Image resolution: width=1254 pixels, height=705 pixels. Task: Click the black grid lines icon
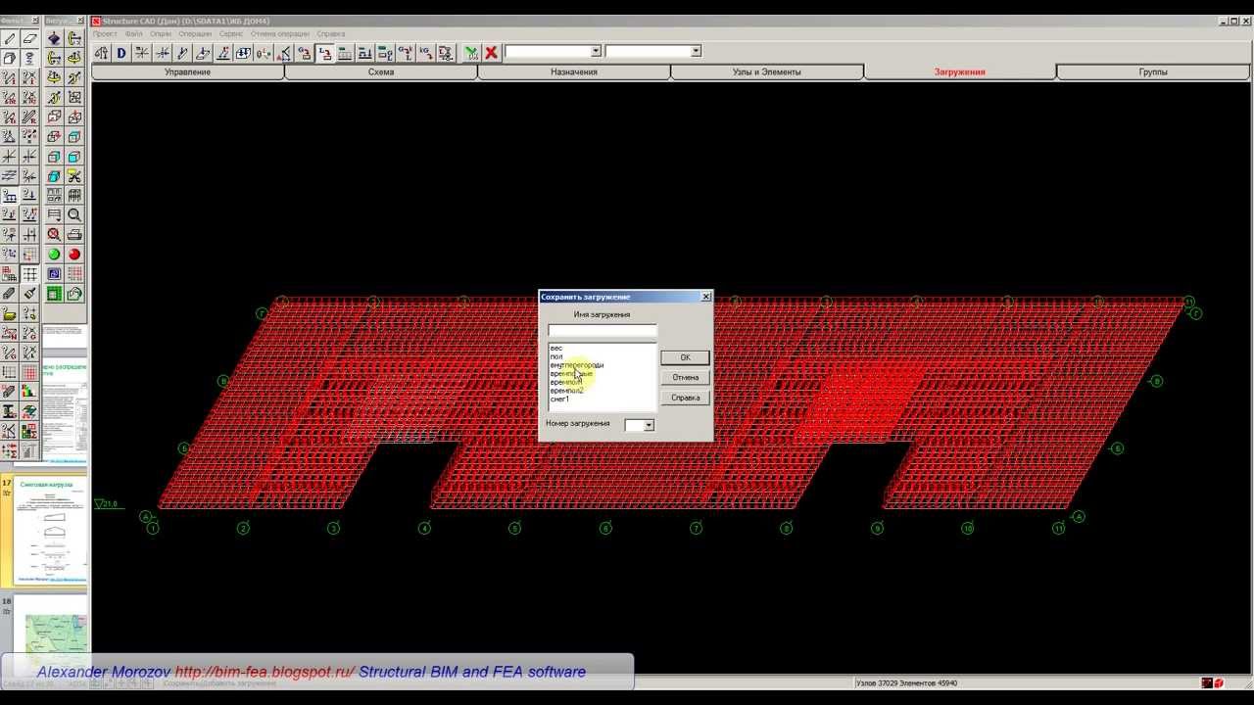click(x=29, y=274)
